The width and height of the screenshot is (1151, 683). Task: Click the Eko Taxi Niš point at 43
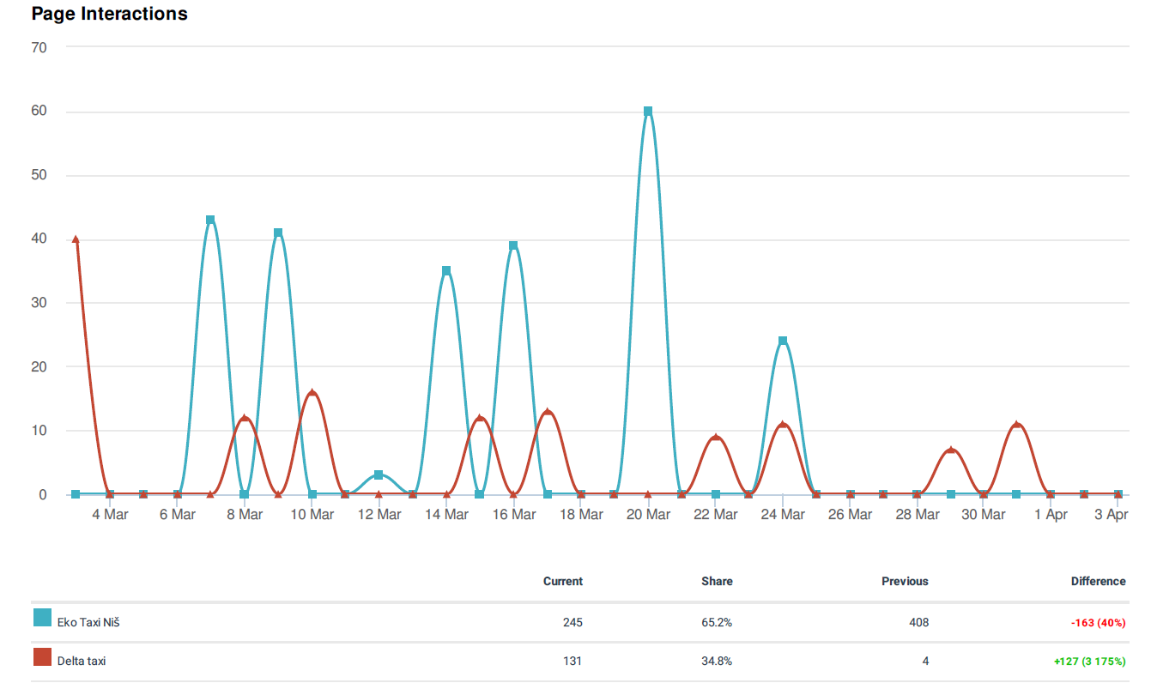pos(210,220)
